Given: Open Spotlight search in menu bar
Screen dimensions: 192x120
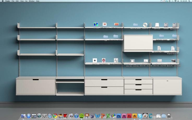Looking at the screenshot, I should coord(189,1).
